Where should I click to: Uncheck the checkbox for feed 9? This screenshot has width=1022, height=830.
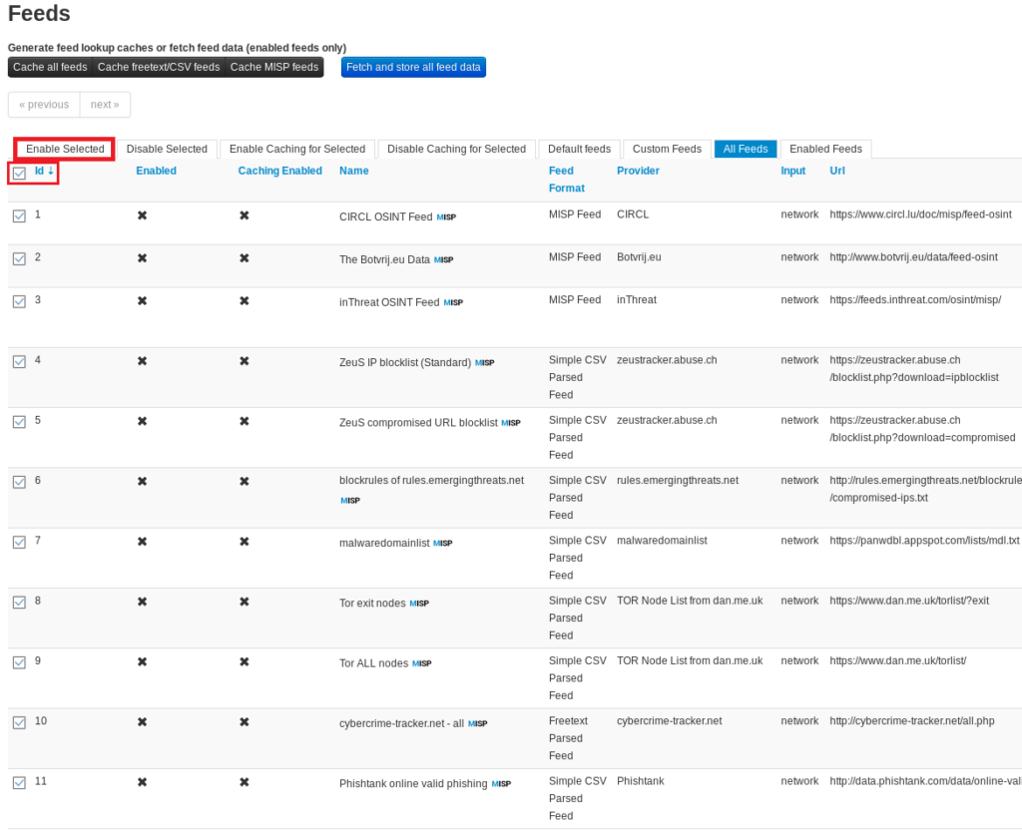(19, 662)
